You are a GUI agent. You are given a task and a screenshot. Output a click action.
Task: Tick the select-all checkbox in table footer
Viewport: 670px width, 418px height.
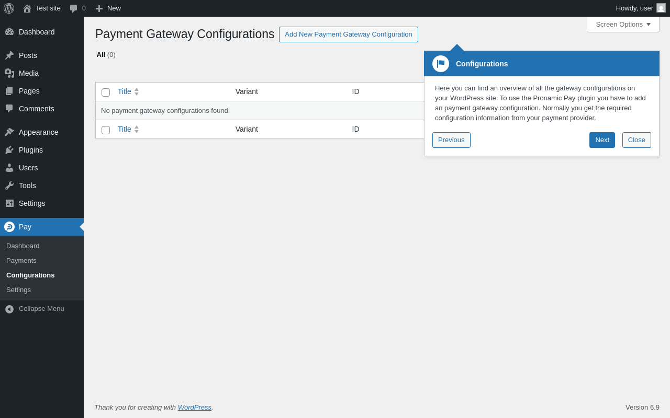pos(106,130)
